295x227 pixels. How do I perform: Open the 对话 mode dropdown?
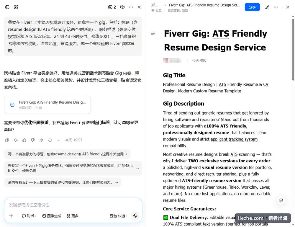click(x=29, y=216)
